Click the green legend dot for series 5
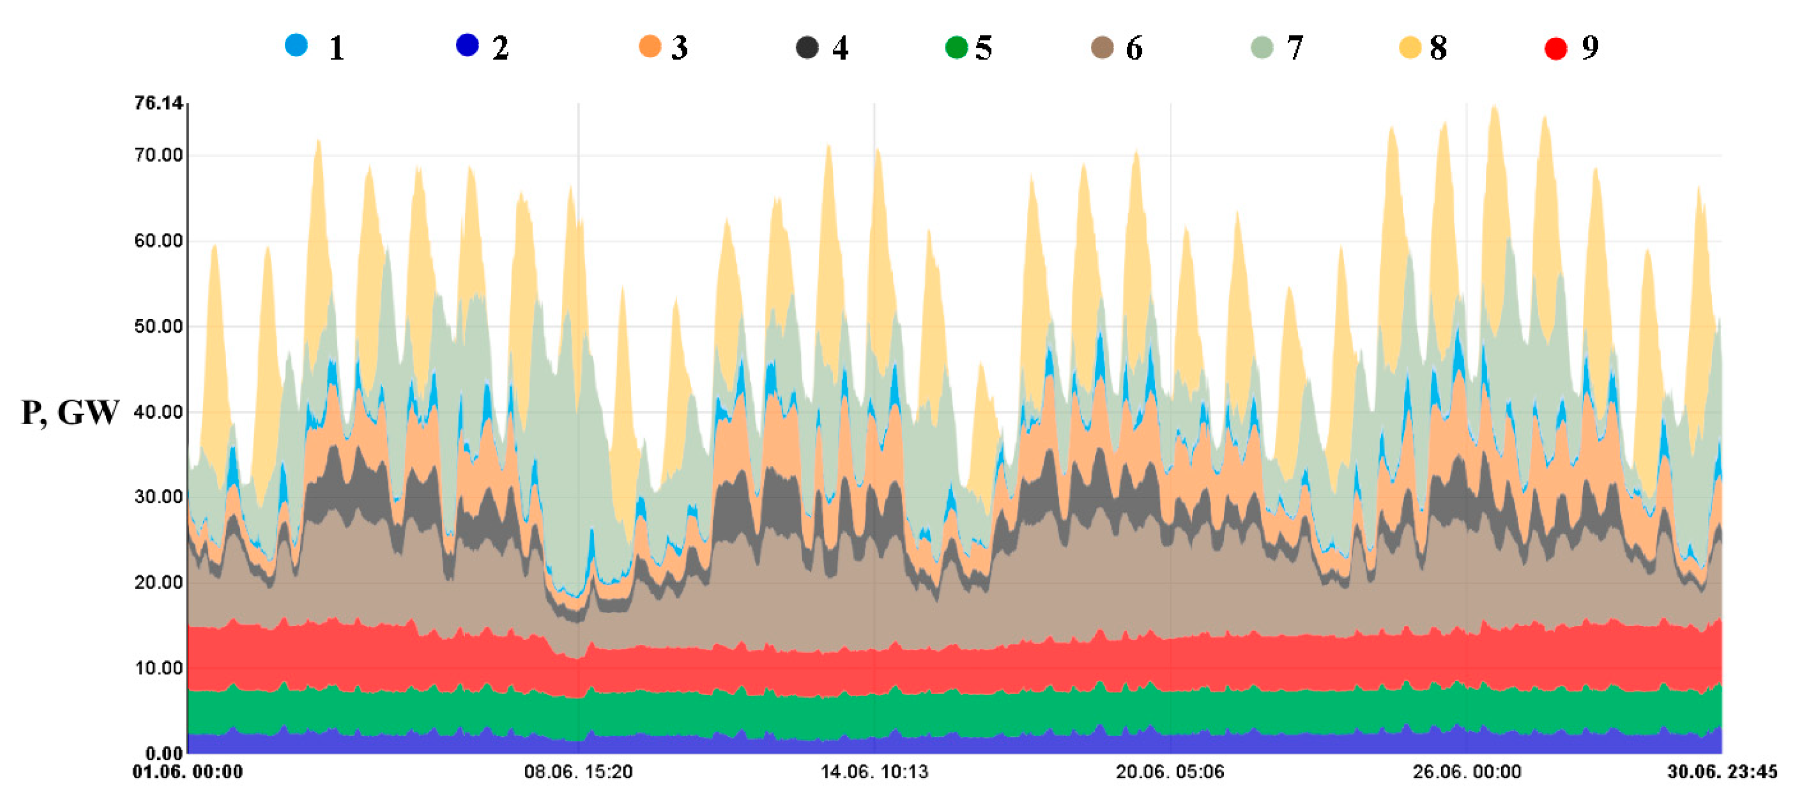 tap(956, 48)
